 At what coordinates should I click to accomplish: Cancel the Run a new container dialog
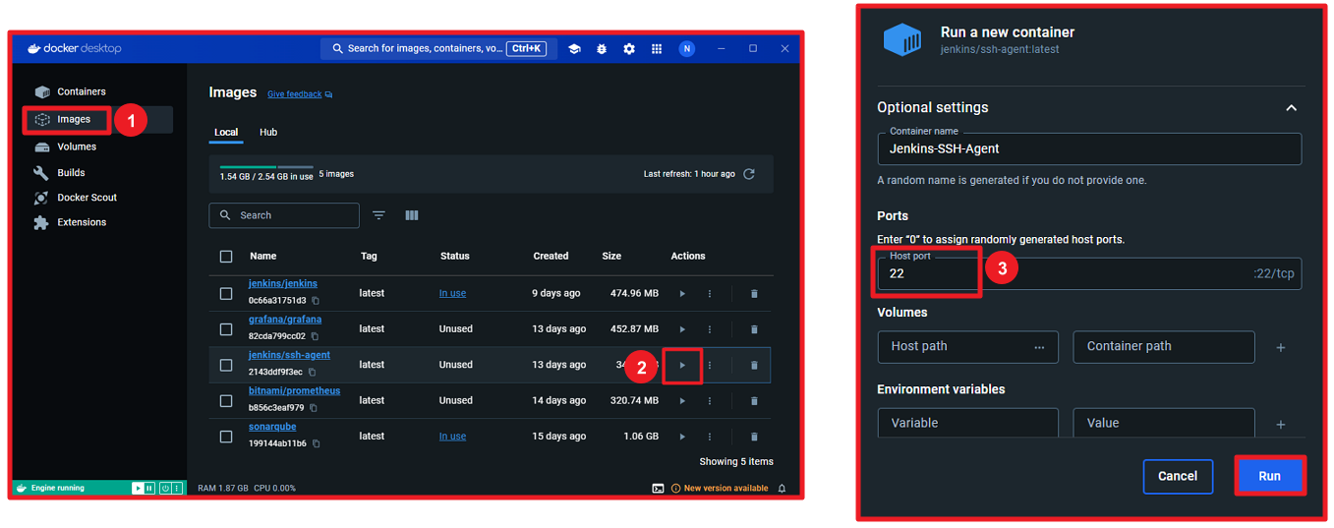[1178, 476]
